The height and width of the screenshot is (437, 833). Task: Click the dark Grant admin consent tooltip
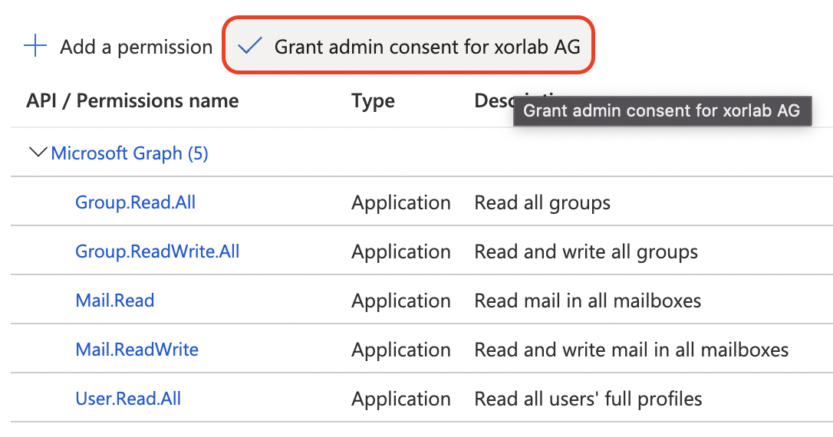pos(662,110)
